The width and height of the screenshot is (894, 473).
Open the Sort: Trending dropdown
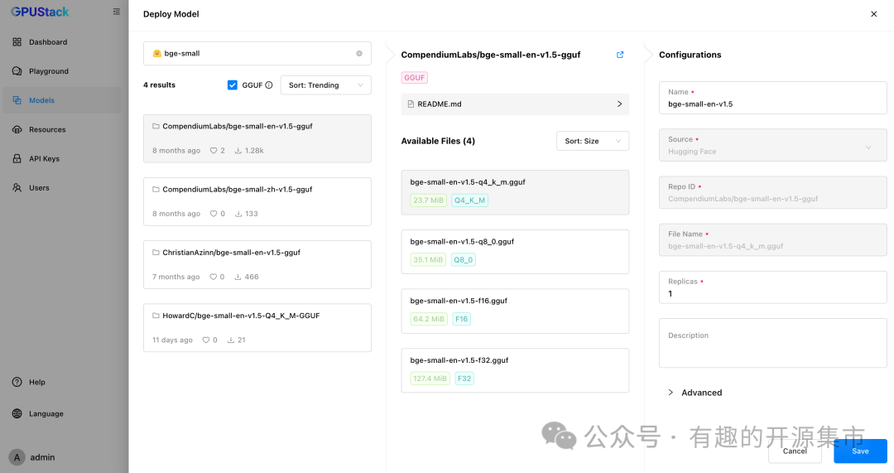click(325, 85)
